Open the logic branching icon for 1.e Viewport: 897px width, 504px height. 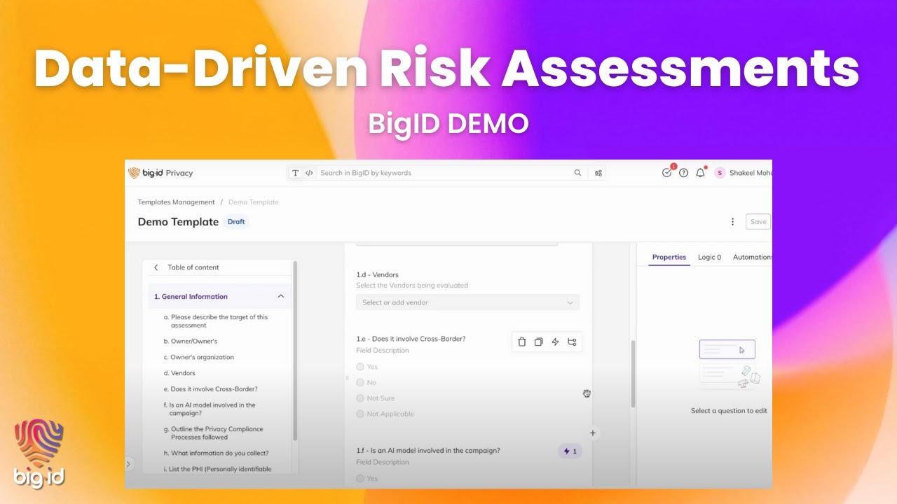[572, 342]
